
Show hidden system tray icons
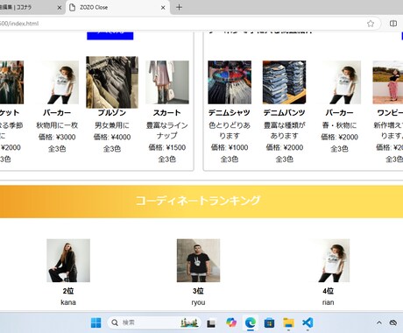coord(379,322)
